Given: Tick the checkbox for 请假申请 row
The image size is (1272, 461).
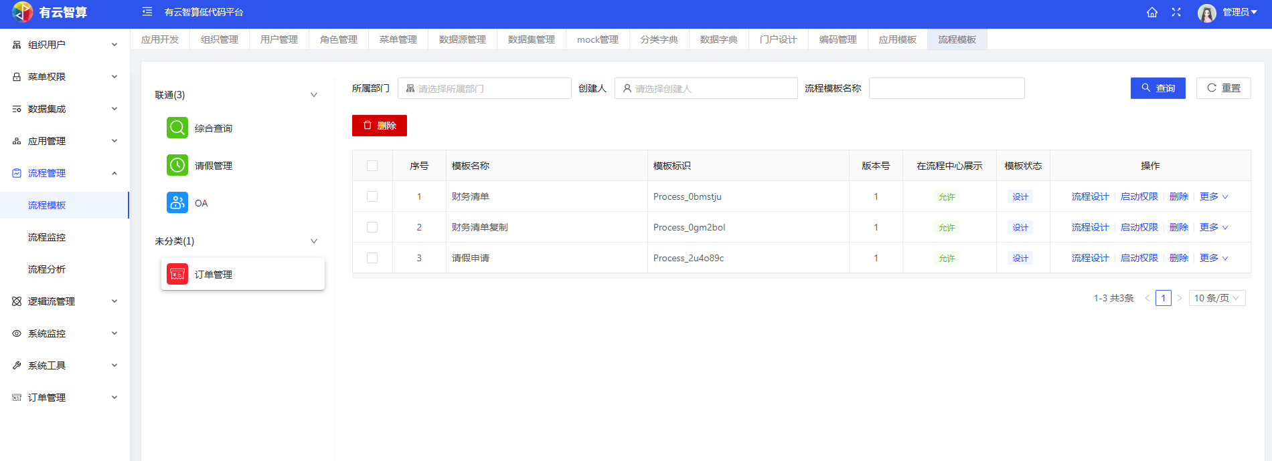Looking at the screenshot, I should [372, 258].
